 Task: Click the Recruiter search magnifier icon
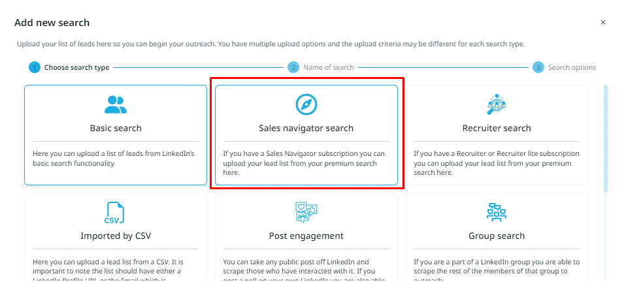pyautogui.click(x=496, y=104)
